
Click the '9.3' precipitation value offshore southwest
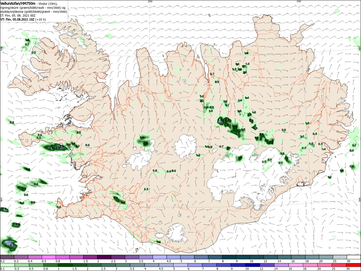pyautogui.click(x=12, y=245)
